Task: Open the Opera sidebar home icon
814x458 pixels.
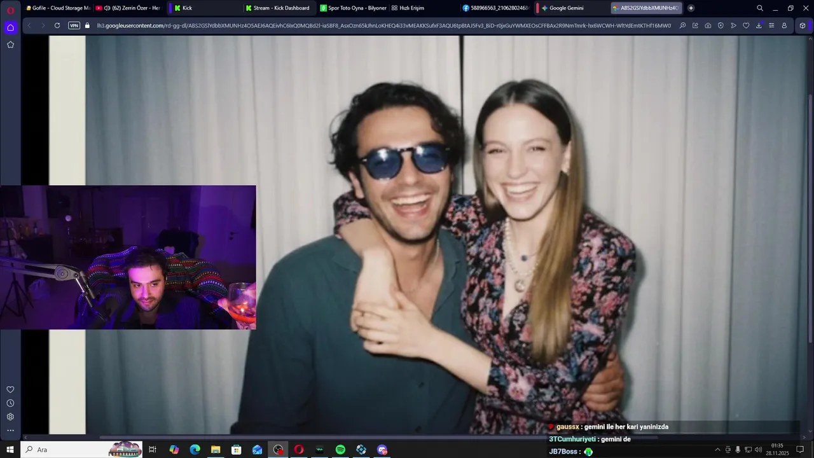Action: point(10,27)
